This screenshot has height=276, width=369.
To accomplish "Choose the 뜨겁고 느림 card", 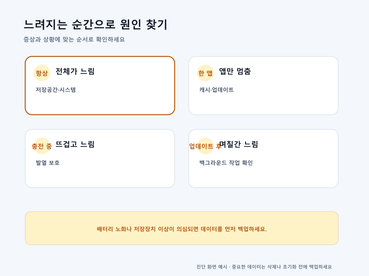I will tap(100, 159).
